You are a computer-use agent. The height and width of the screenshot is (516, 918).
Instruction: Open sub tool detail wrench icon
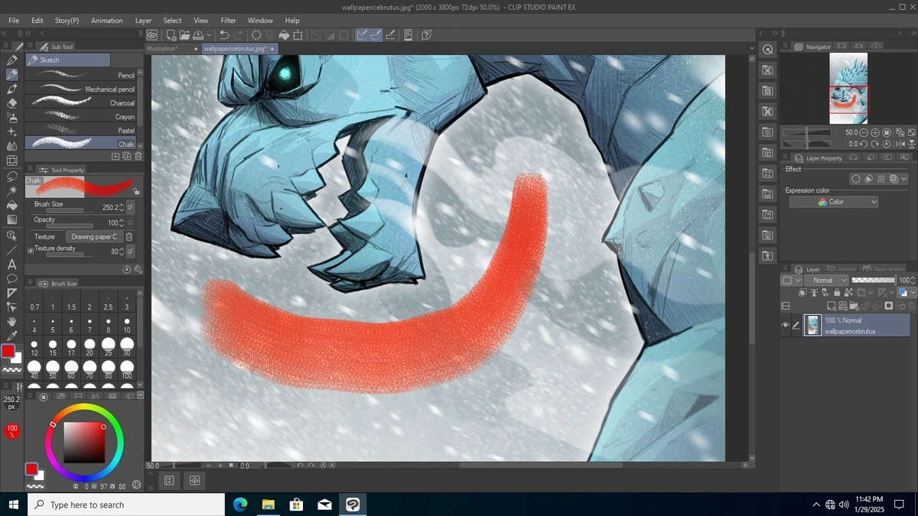tap(138, 269)
